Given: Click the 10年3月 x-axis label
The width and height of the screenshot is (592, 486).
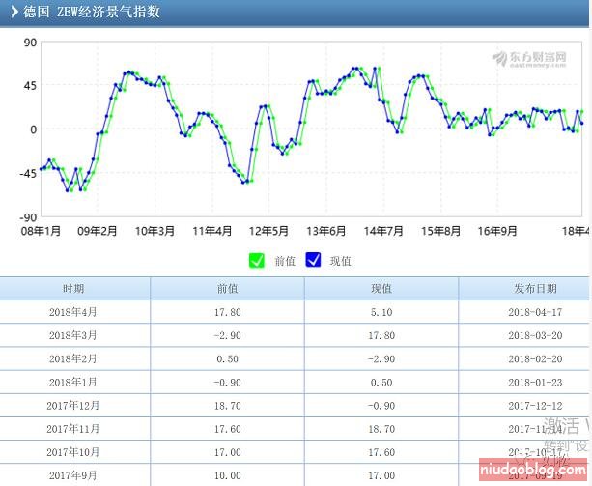Looking at the screenshot, I should point(155,231).
